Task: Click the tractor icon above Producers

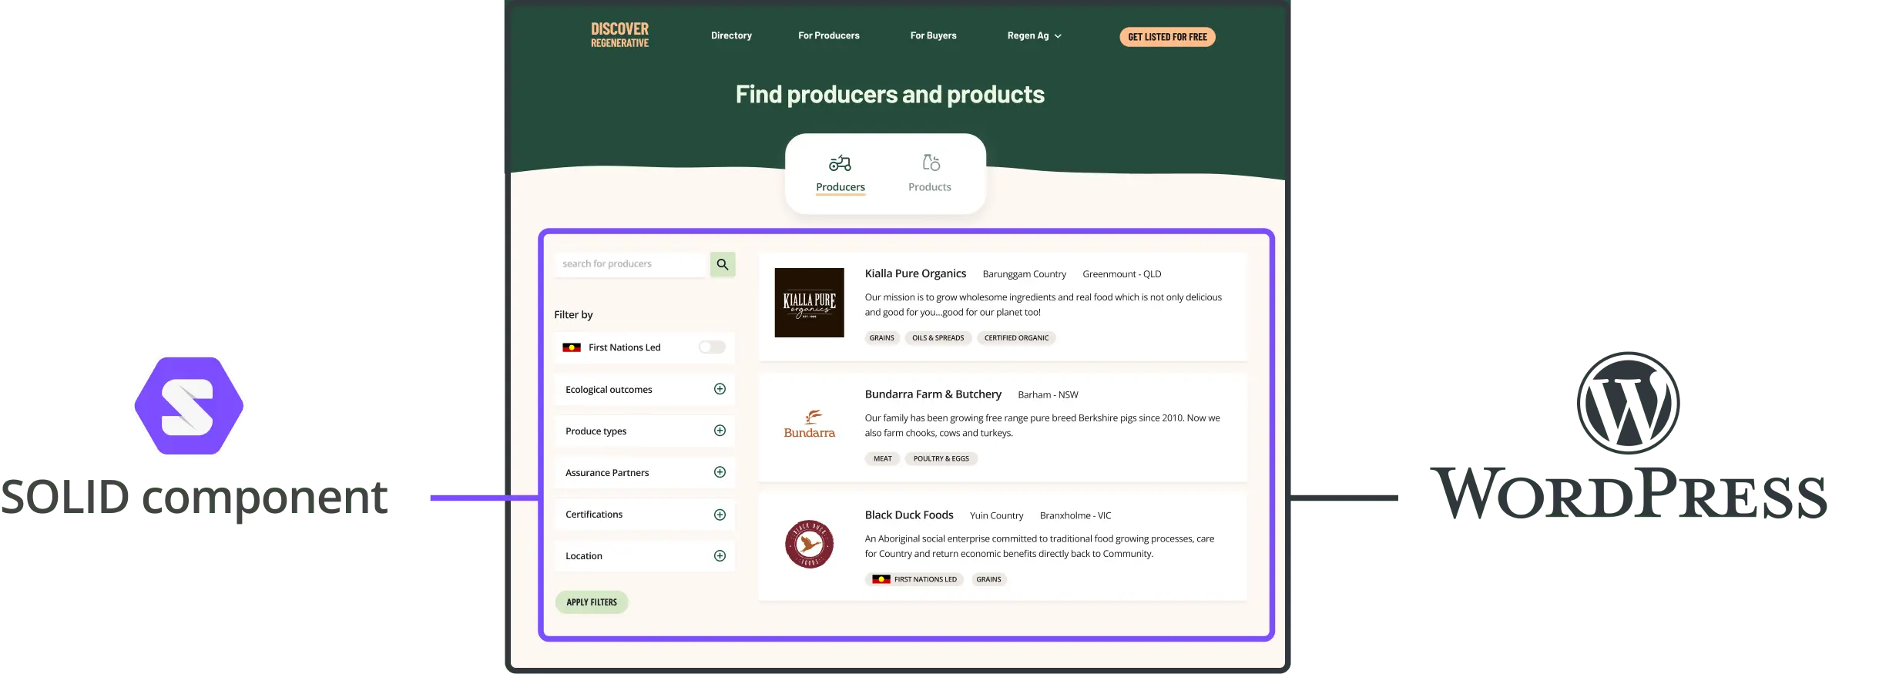Action: (x=840, y=163)
